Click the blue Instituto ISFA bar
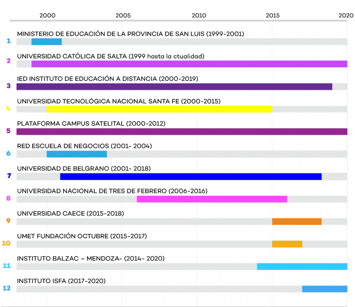Image resolution: width=355 pixels, height=307 pixels. pos(324,289)
